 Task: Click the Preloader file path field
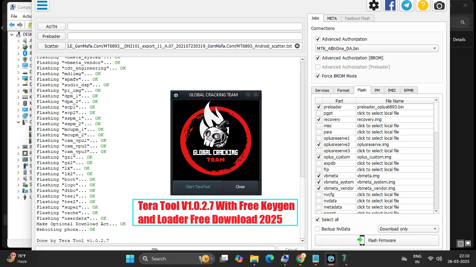pyautogui.click(x=185, y=36)
